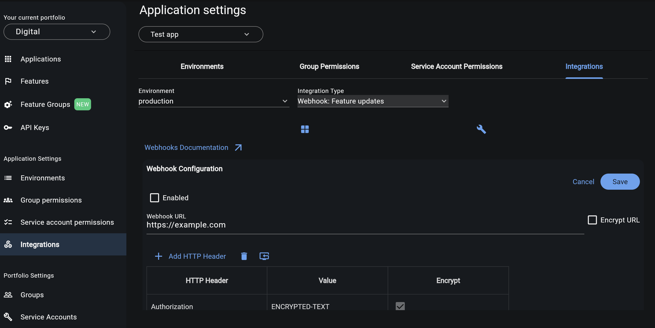Expand the Test app application dropdown
Image resolution: width=655 pixels, height=328 pixels.
click(201, 34)
